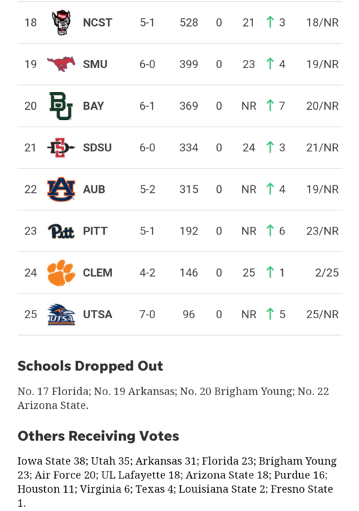Select the AUB team name
359x511 pixels.
tap(94, 189)
